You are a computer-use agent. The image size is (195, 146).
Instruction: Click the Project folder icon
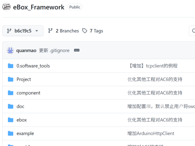pos(11,79)
